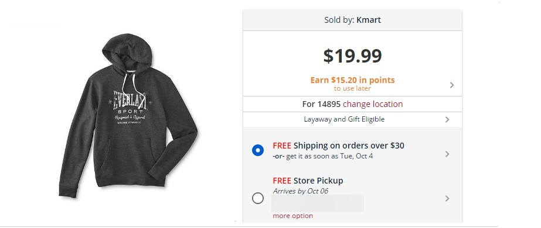The width and height of the screenshot is (541, 228).
Task: Open FREE Shipping details arrow
Action: [447, 154]
